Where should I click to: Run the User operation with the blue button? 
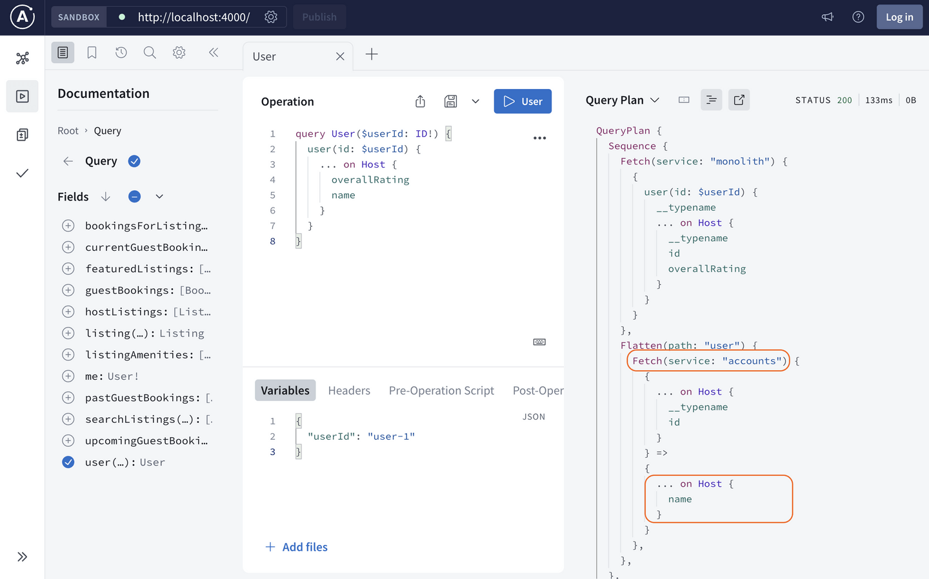[523, 101]
